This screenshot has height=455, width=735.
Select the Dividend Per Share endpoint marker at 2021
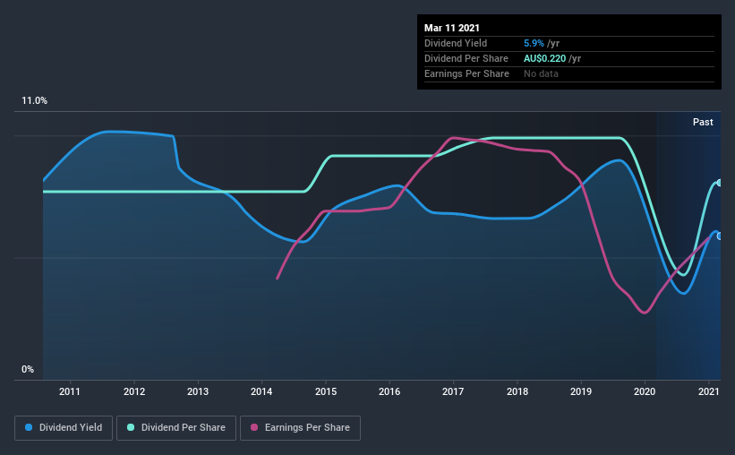[720, 183]
